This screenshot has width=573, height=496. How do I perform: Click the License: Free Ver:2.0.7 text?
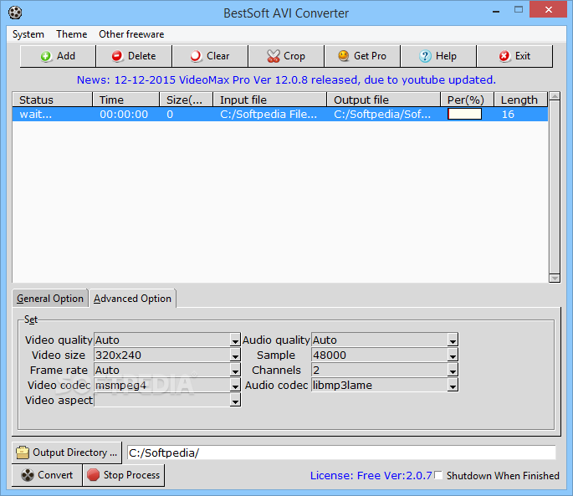(371, 476)
